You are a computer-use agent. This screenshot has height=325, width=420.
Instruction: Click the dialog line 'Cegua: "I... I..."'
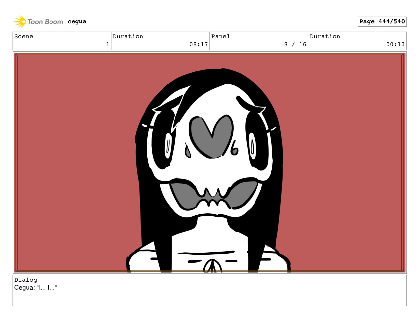(36, 288)
